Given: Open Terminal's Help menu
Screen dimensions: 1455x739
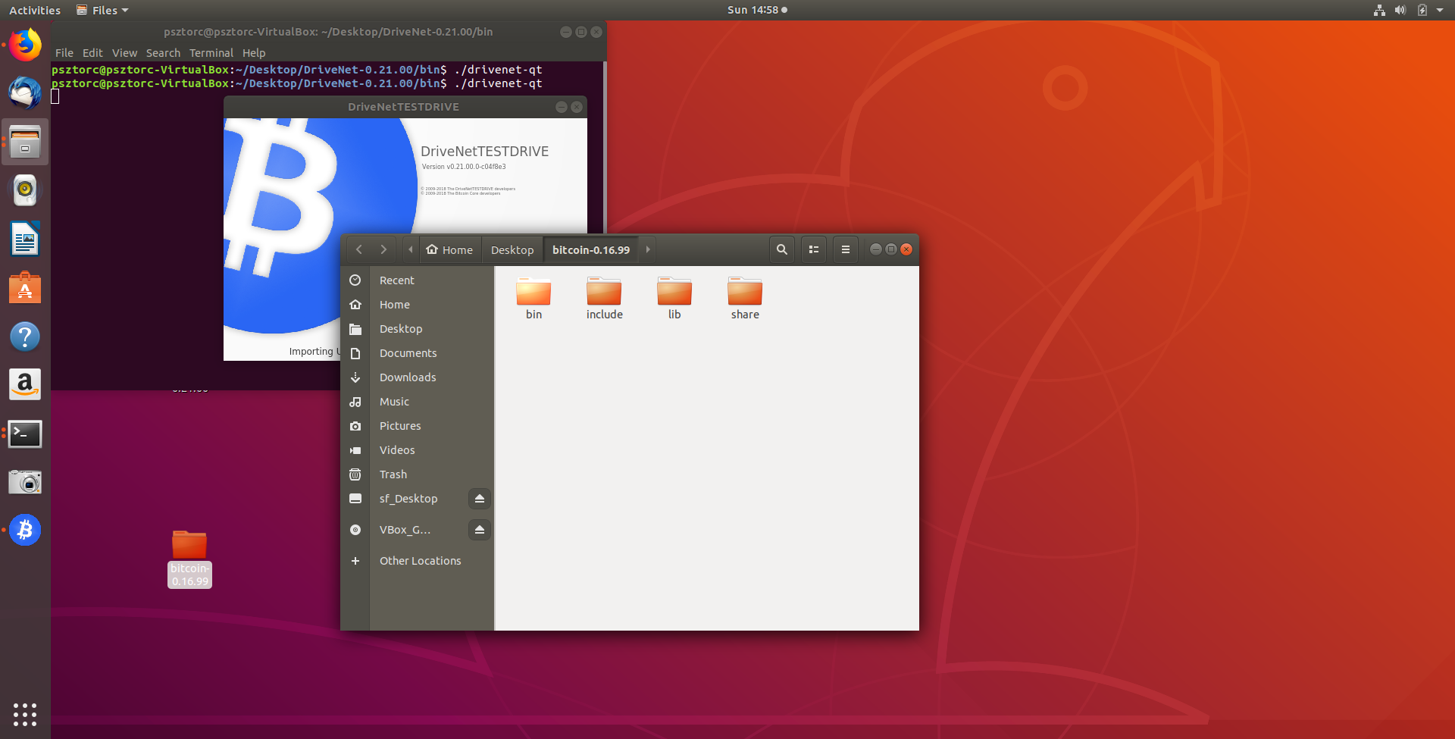Looking at the screenshot, I should tap(254, 53).
